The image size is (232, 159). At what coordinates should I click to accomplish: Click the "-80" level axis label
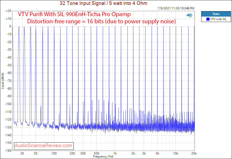pos(9,89)
